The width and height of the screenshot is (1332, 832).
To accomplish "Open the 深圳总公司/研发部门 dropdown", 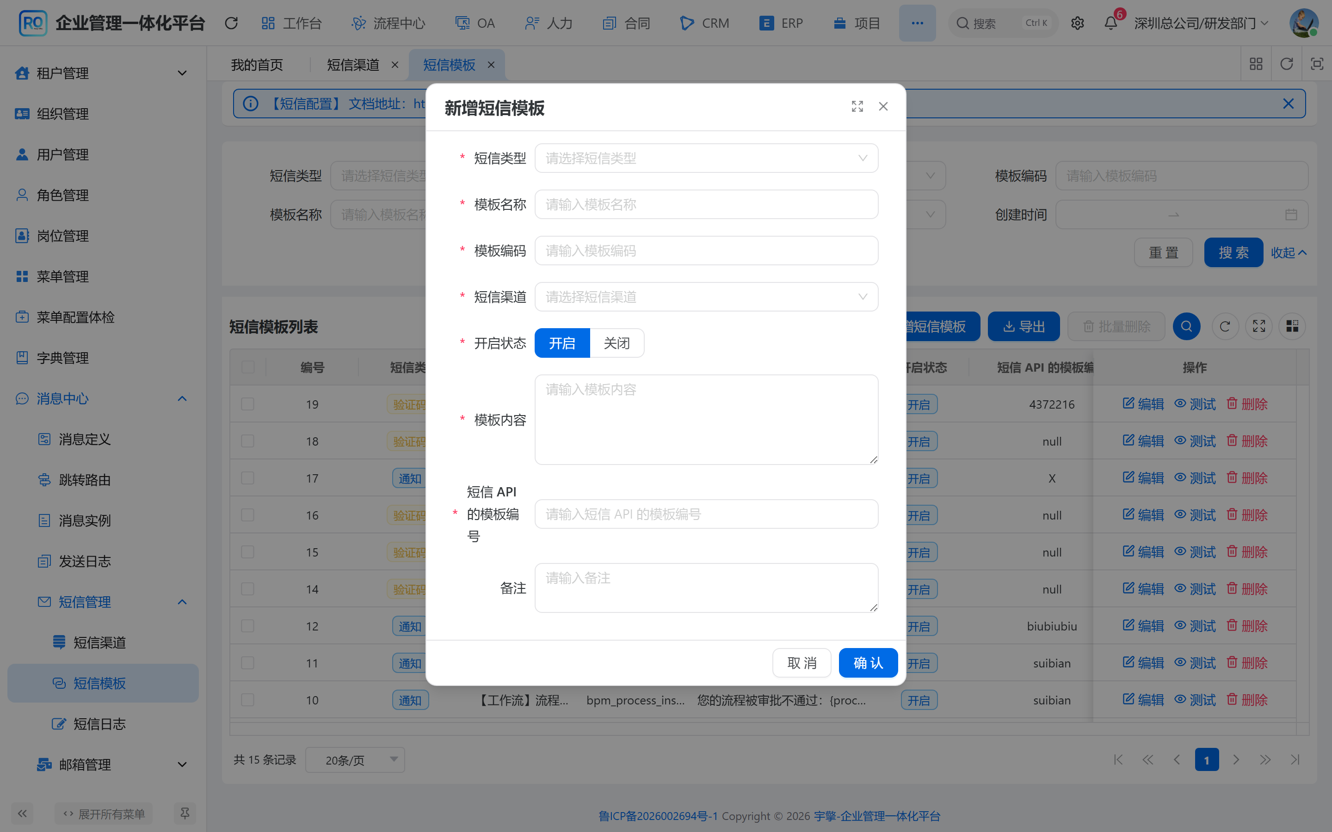I will pos(1201,23).
